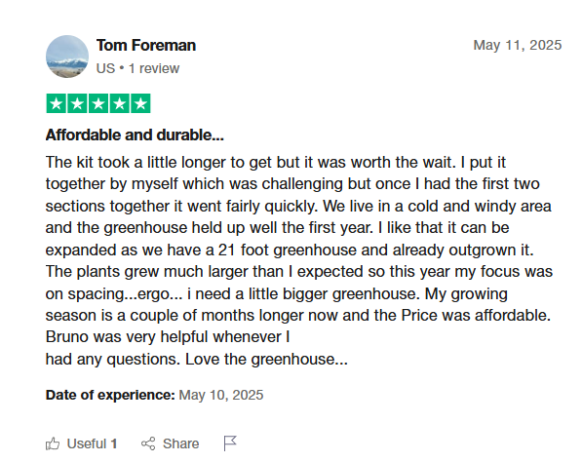Open Tom Foreman's profile avatar
This screenshot has height=462, width=582.
point(67,57)
